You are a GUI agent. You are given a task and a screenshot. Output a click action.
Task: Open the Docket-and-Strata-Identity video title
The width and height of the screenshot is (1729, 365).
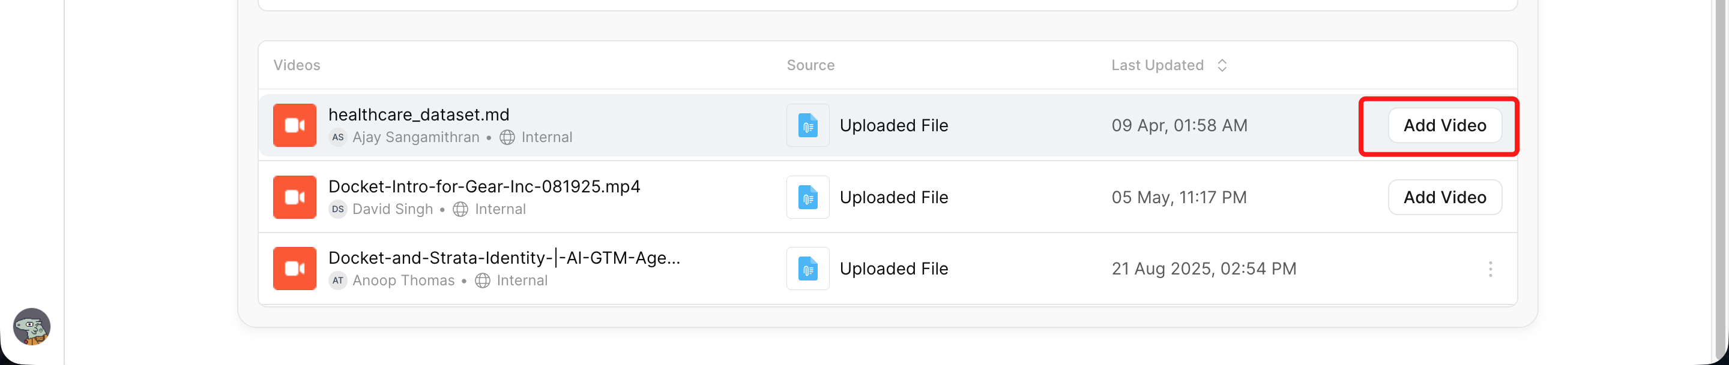pos(504,258)
